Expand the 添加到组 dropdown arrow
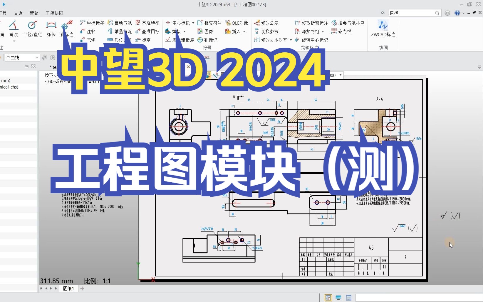The width and height of the screenshot is (483, 302). pos(323,31)
